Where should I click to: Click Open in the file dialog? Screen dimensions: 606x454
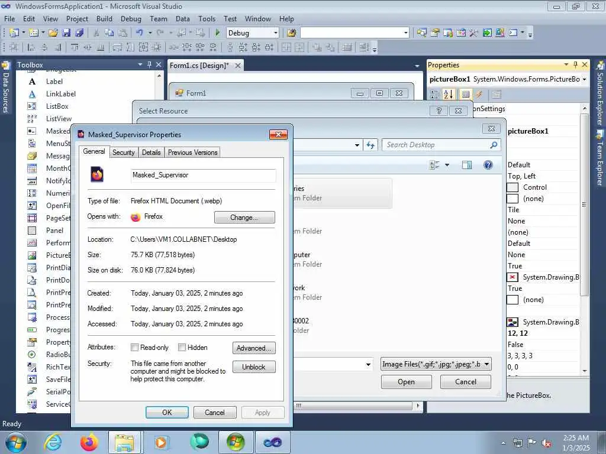(406, 382)
